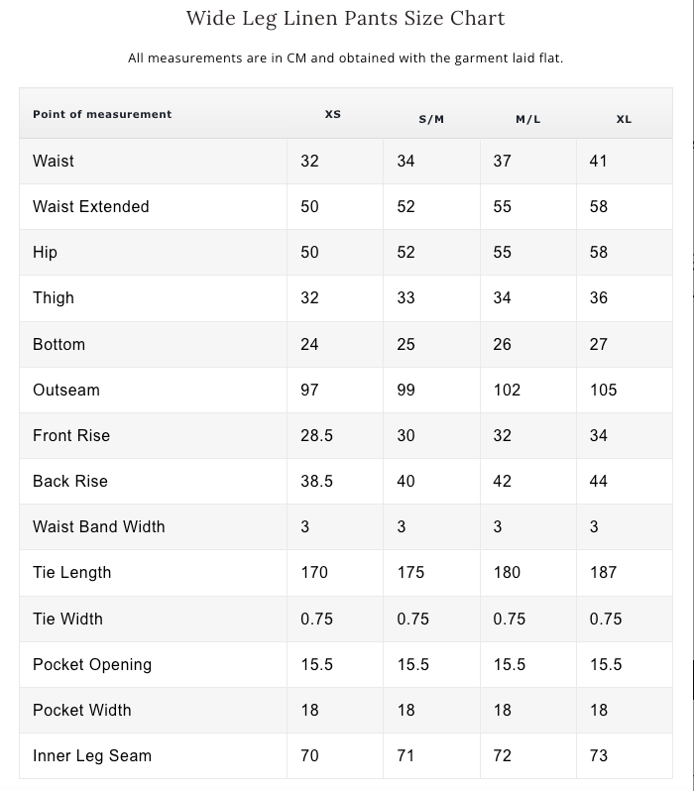
Task: Select the Inner Leg Seam row label
Action: (92, 755)
